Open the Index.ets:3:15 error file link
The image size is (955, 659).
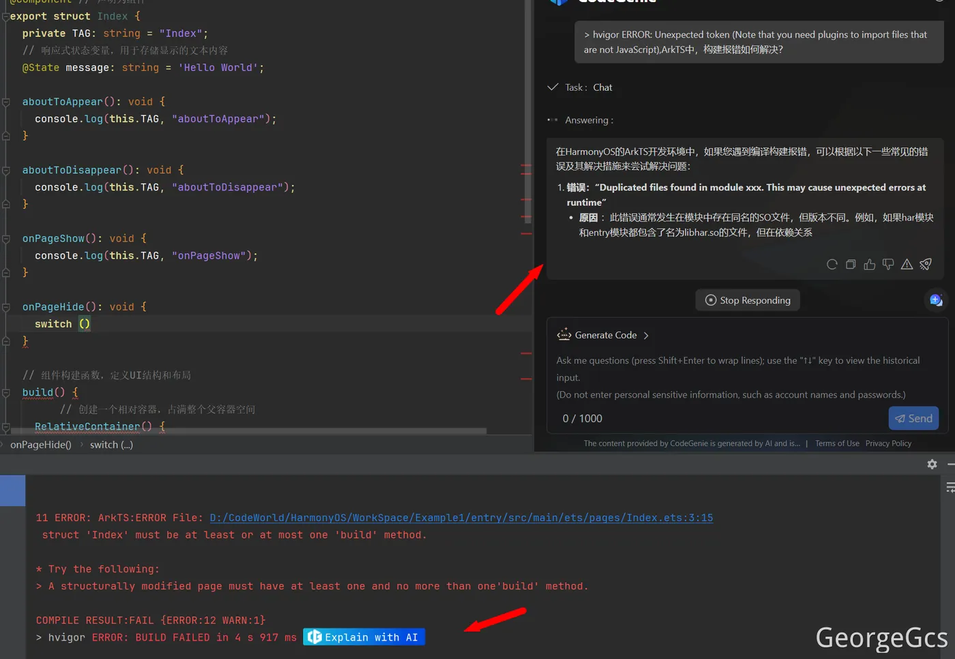click(461, 518)
